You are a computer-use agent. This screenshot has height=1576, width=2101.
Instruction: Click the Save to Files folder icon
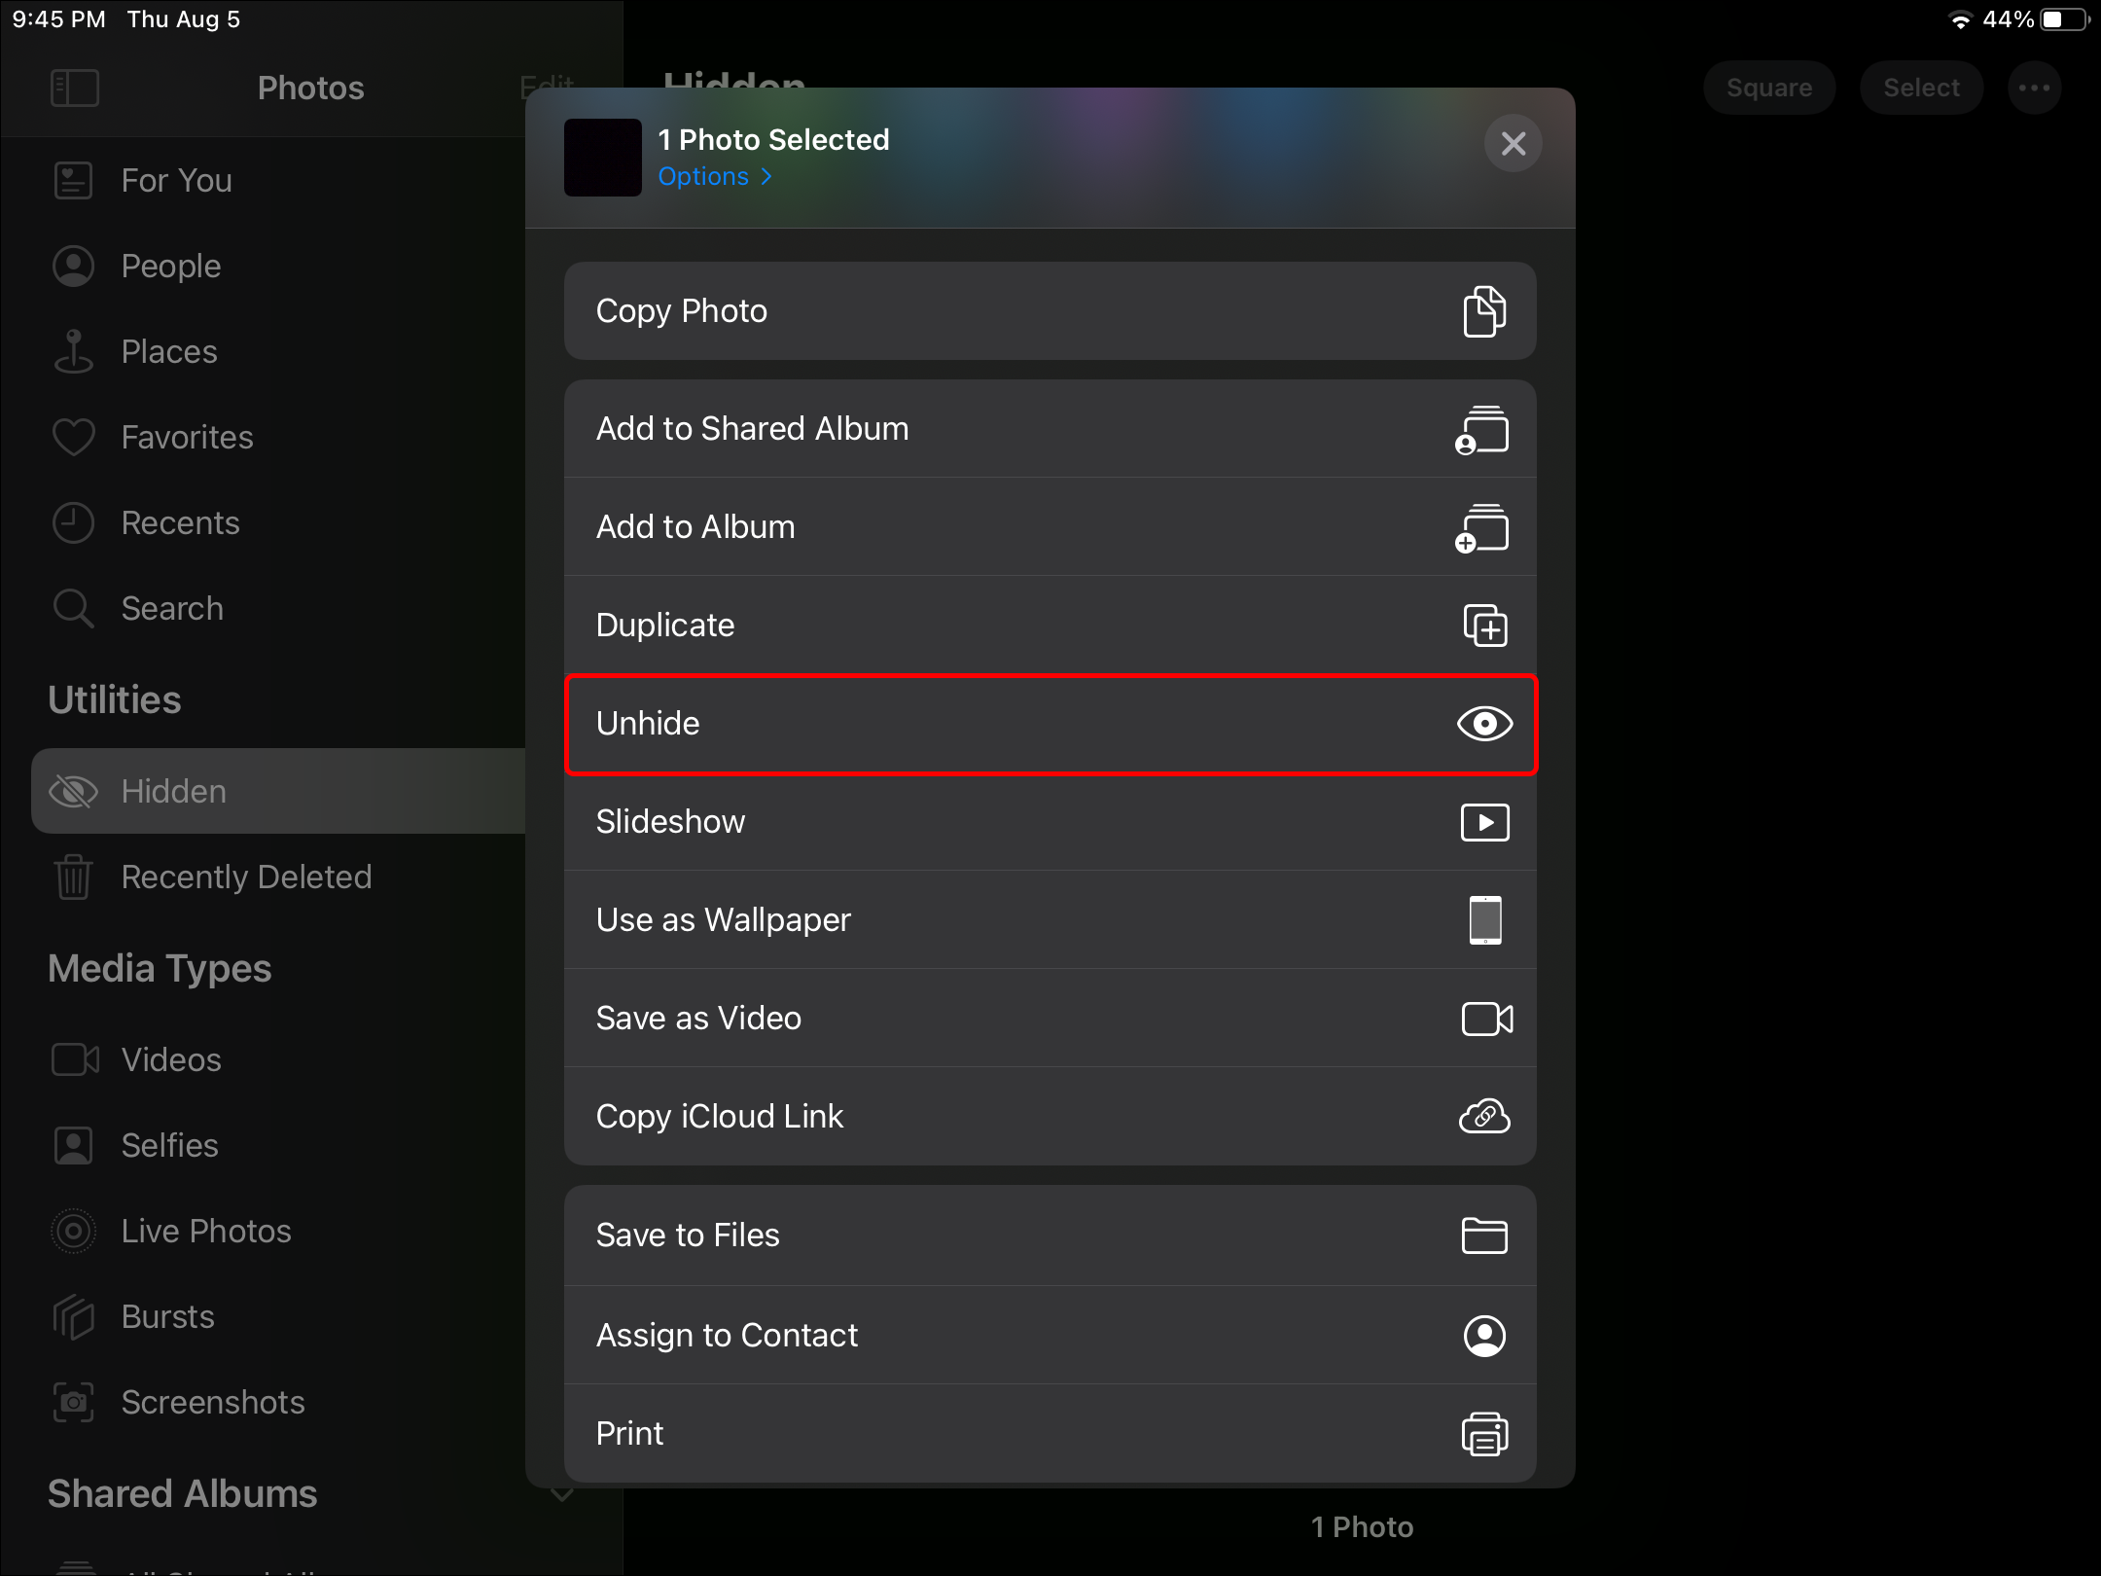point(1484,1236)
